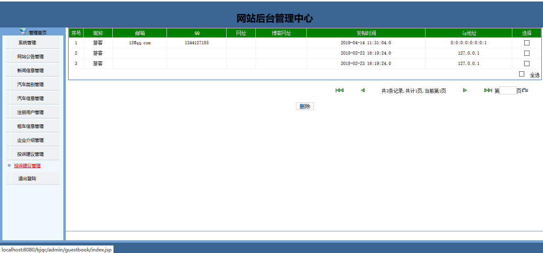Screen dimensions: 543x253
Task: Click the QQ number 1344127185
Action: click(x=197, y=43)
